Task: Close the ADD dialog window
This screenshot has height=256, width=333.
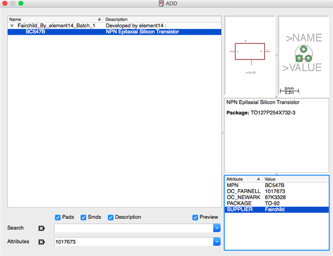Action: click(x=5, y=3)
